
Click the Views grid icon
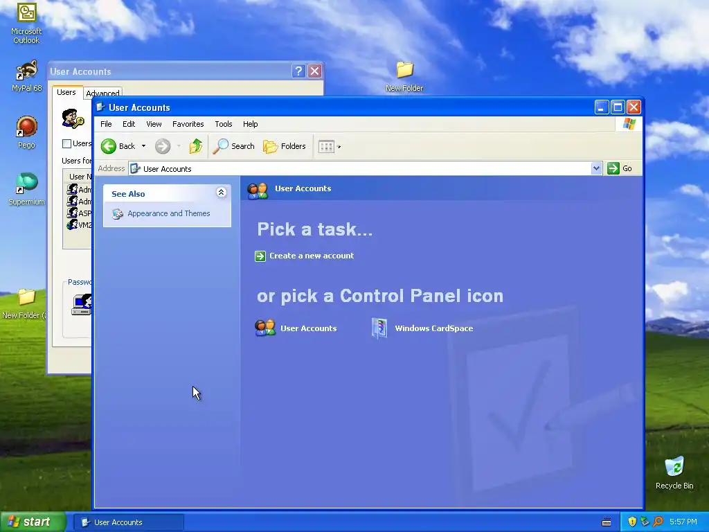(326, 147)
